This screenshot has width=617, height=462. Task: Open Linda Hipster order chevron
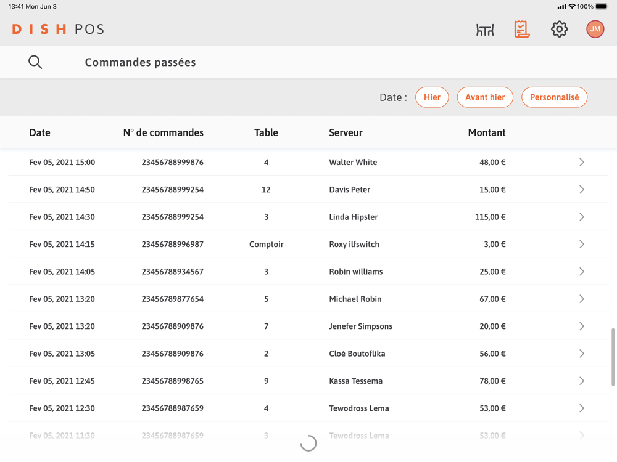tap(581, 217)
